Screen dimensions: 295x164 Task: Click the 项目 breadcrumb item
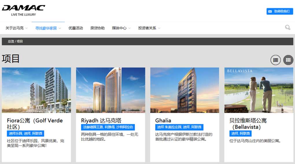pos(20,41)
